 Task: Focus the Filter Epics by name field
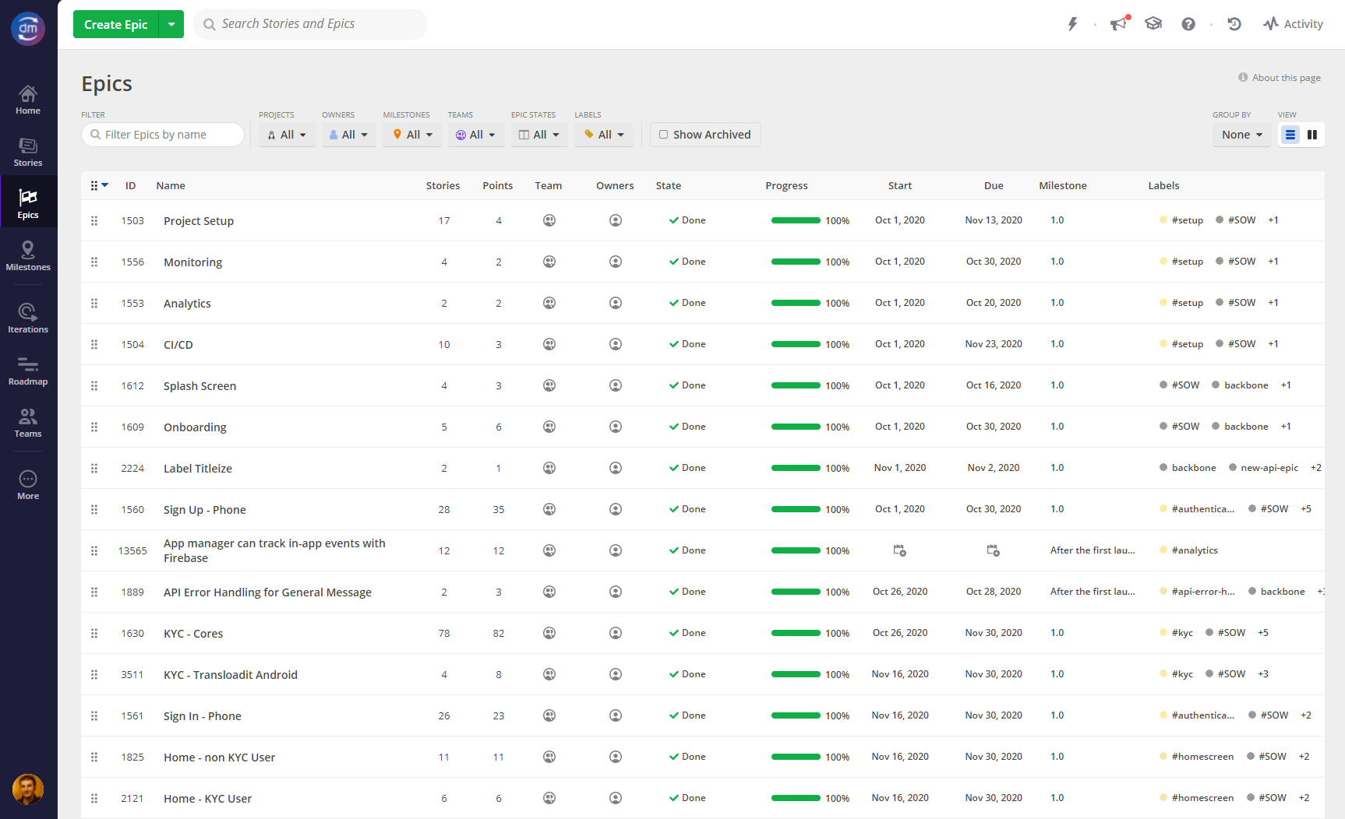(x=164, y=135)
